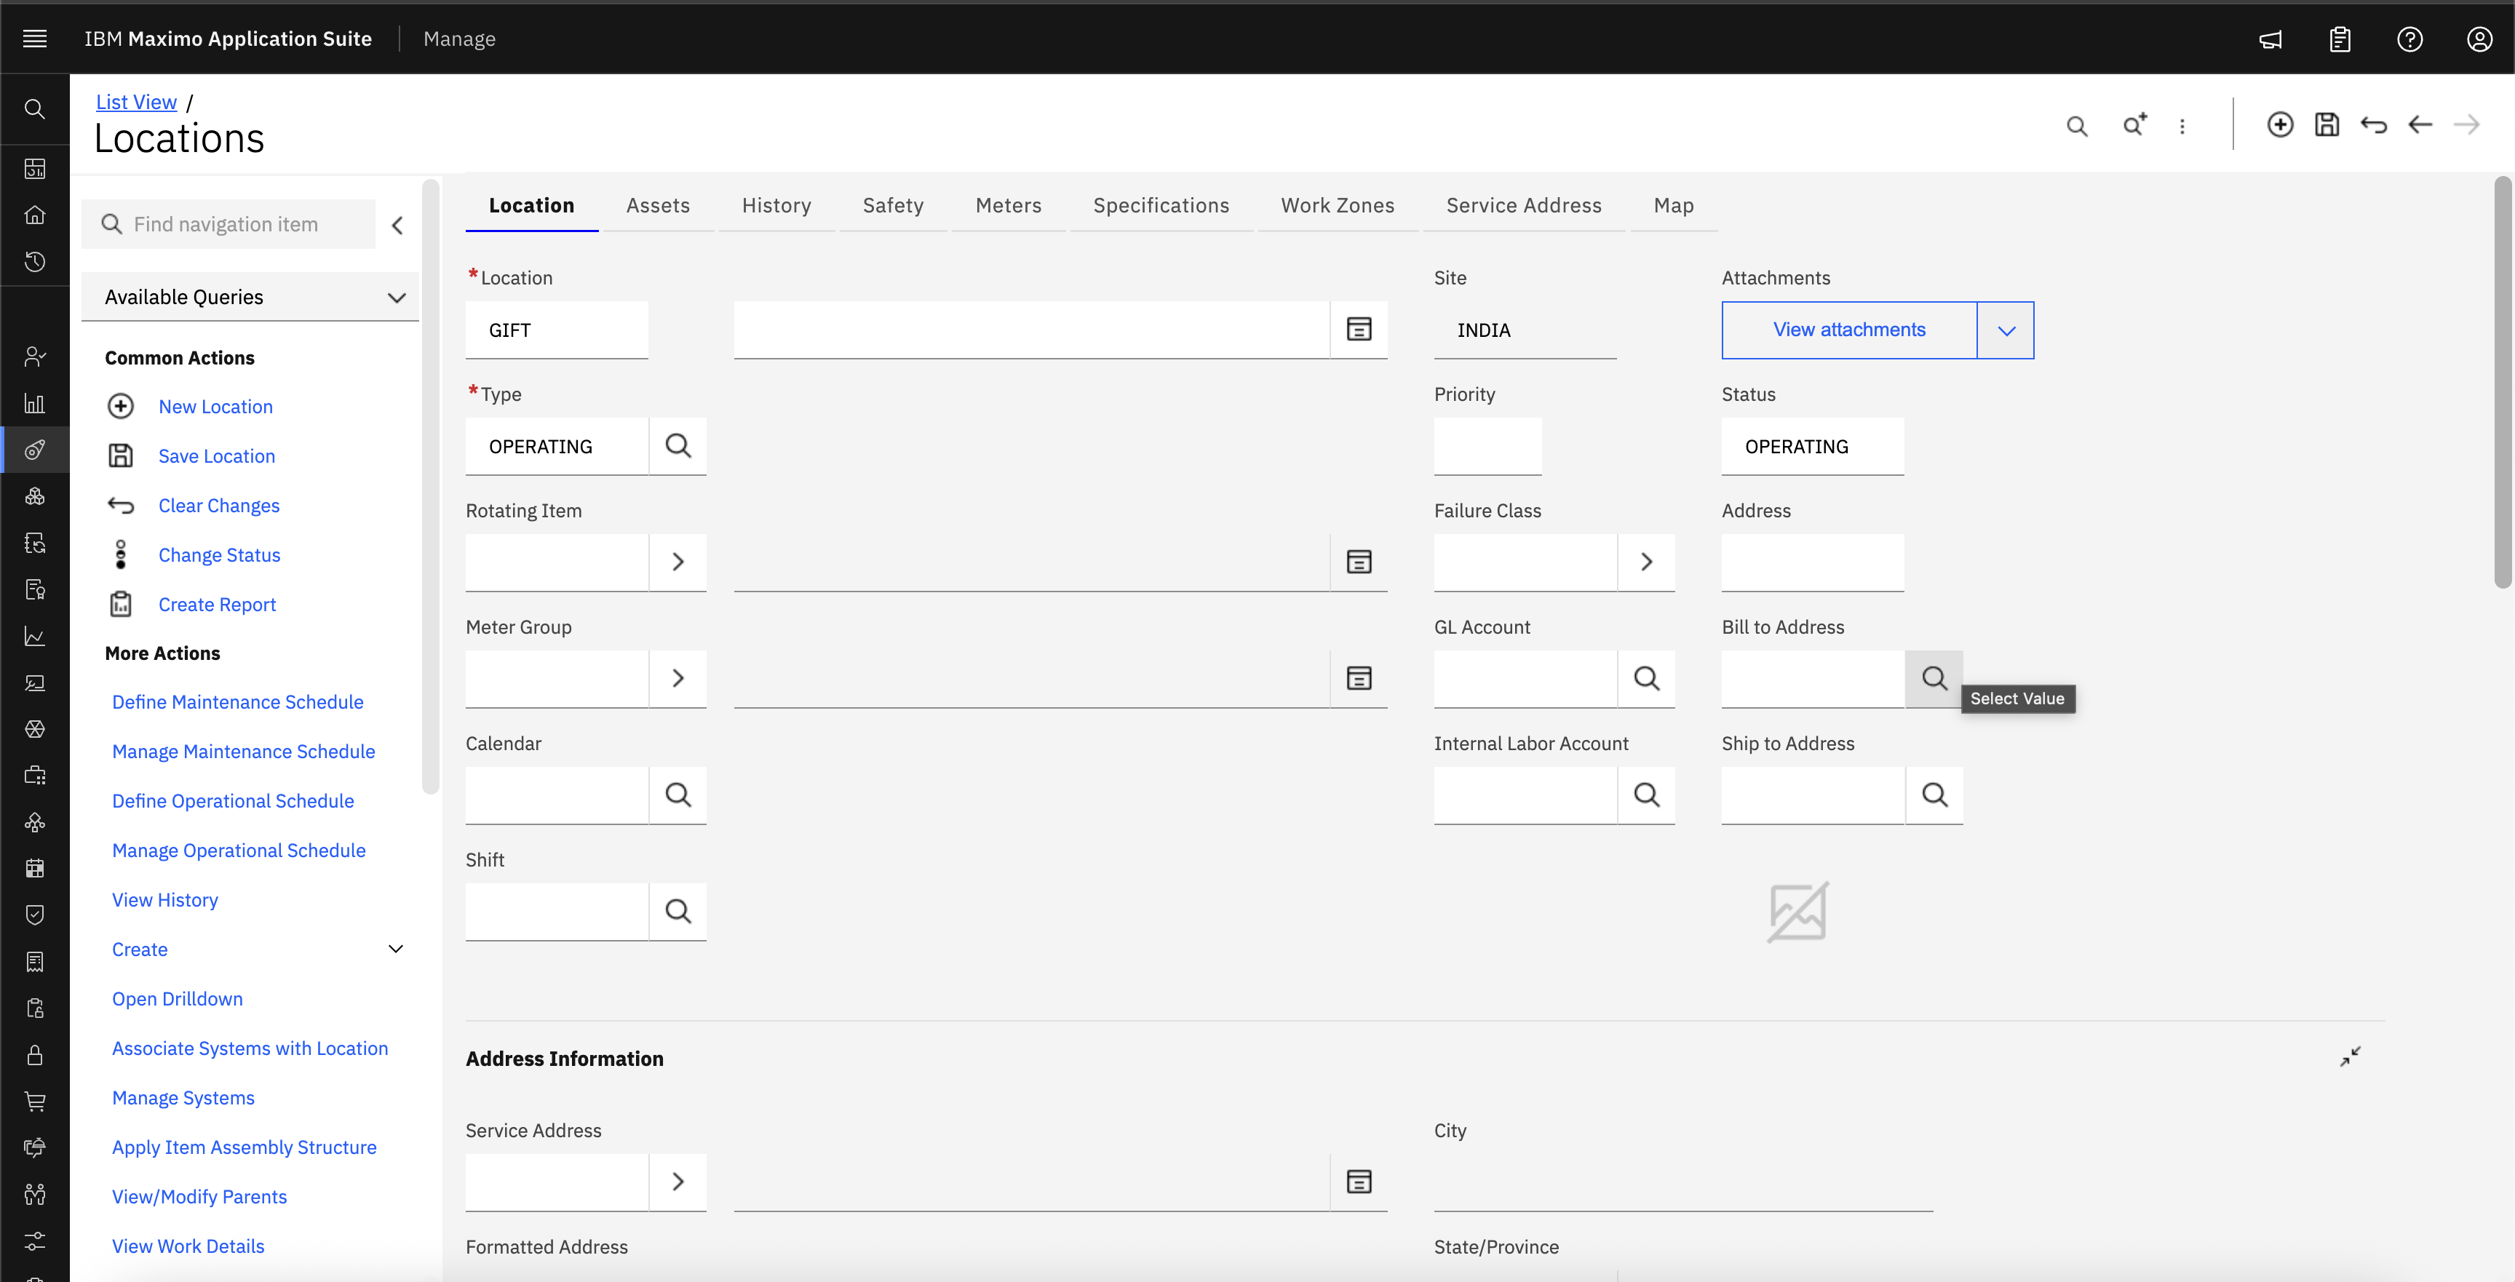Open advanced search icon with plus
Screen dimensions: 2515x1282
click(x=2135, y=125)
